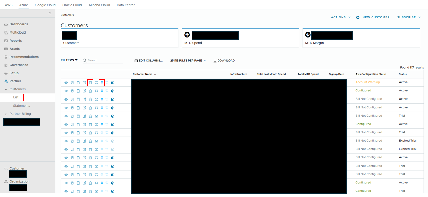Viewport: 428px width, 197px height.
Task: Switch to the Google Cloud tab
Action: [45, 5]
